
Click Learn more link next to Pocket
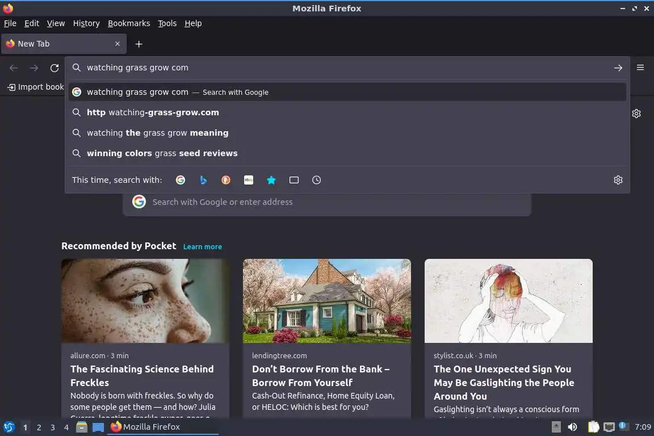pyautogui.click(x=202, y=246)
